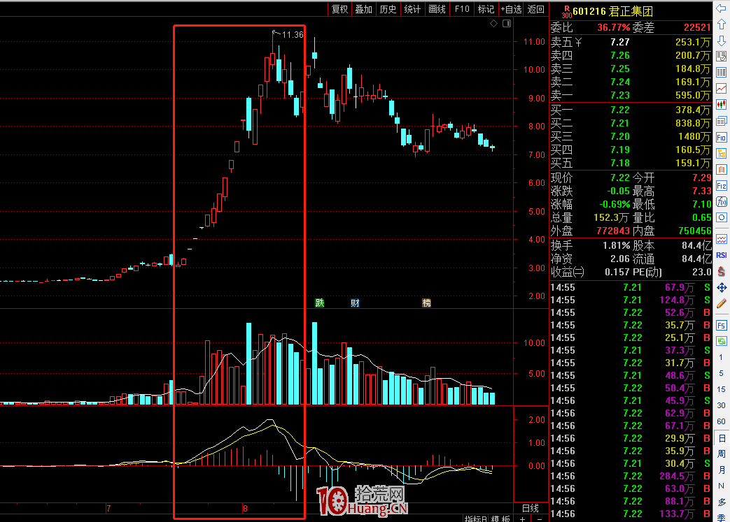Click the trade tick row with 284.5万

click(x=631, y=476)
